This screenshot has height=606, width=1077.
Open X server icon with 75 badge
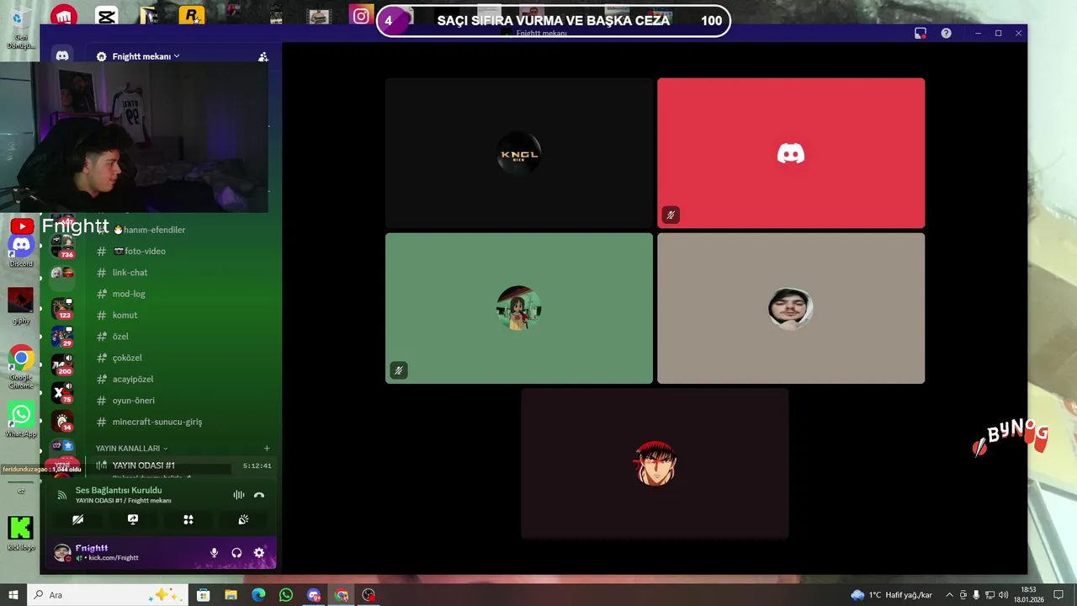pyautogui.click(x=62, y=392)
